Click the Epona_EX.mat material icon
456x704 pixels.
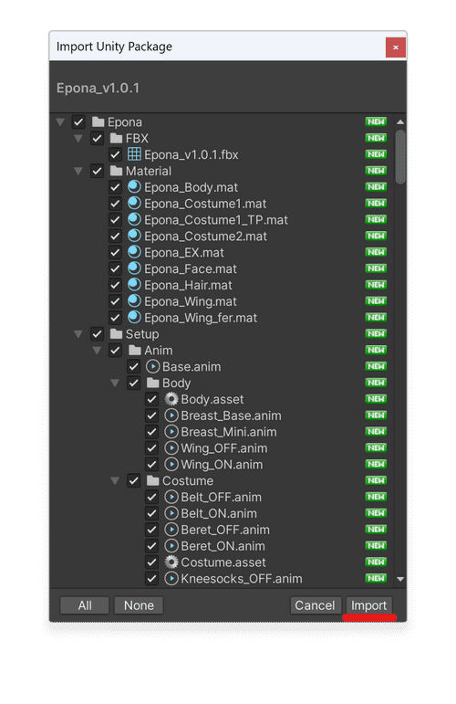(x=134, y=252)
